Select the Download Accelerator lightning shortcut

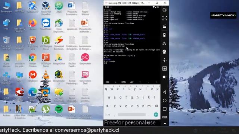(59, 43)
